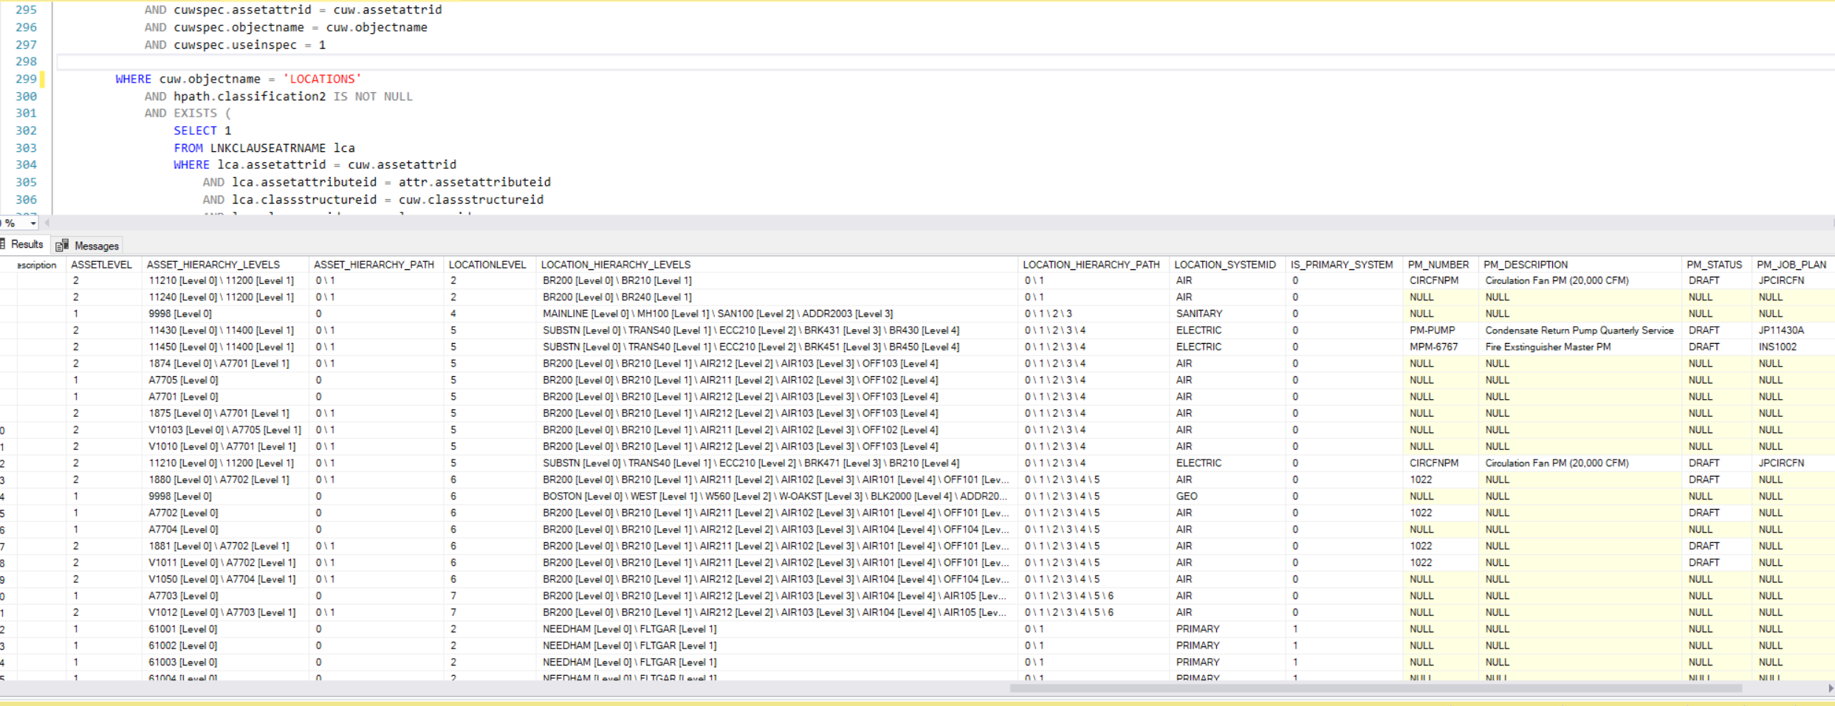
Task: Click line number 302 in the editor
Action: tap(26, 131)
